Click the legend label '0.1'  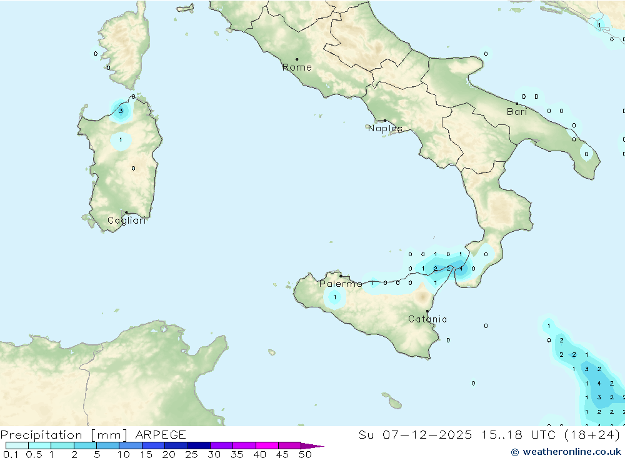pyautogui.click(x=11, y=454)
